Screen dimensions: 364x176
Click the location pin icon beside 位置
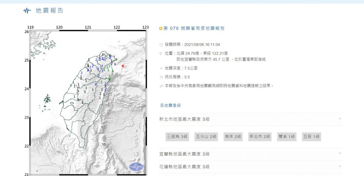161,53
